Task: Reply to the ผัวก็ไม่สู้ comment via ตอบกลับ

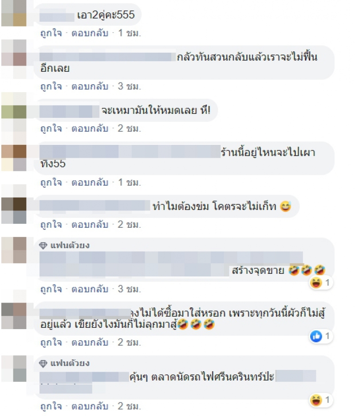Action: click(x=90, y=342)
